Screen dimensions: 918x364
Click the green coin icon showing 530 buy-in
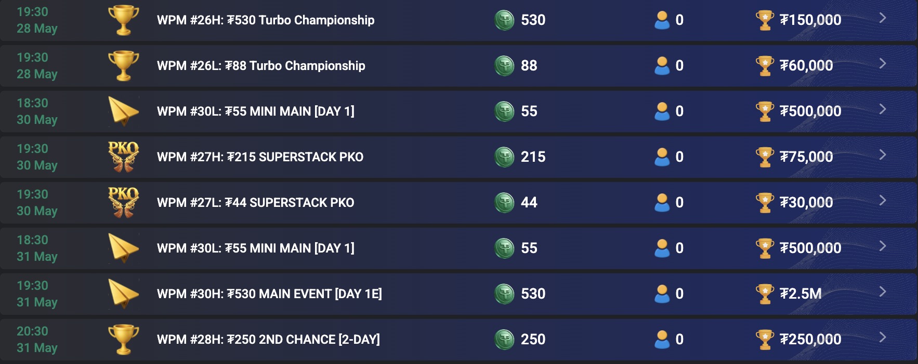coord(503,20)
